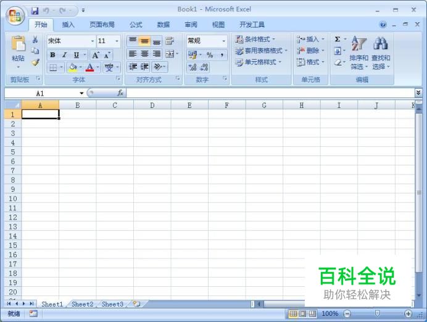Screen dimensions: 427x322
Task: Click the Redo arrow icon
Action: 63,11
